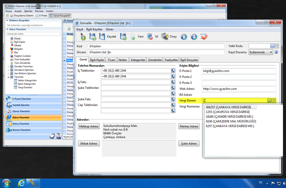Click the Web Adresi input field

239,89
